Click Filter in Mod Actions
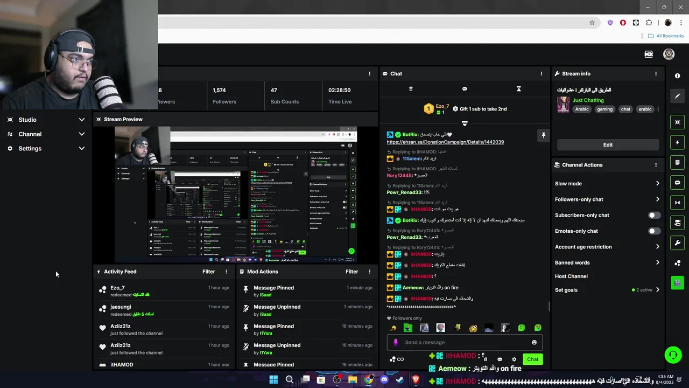 (x=351, y=272)
